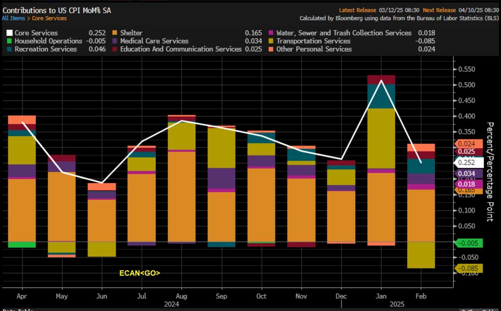Click the -0.005 green axis value tag

click(468, 243)
